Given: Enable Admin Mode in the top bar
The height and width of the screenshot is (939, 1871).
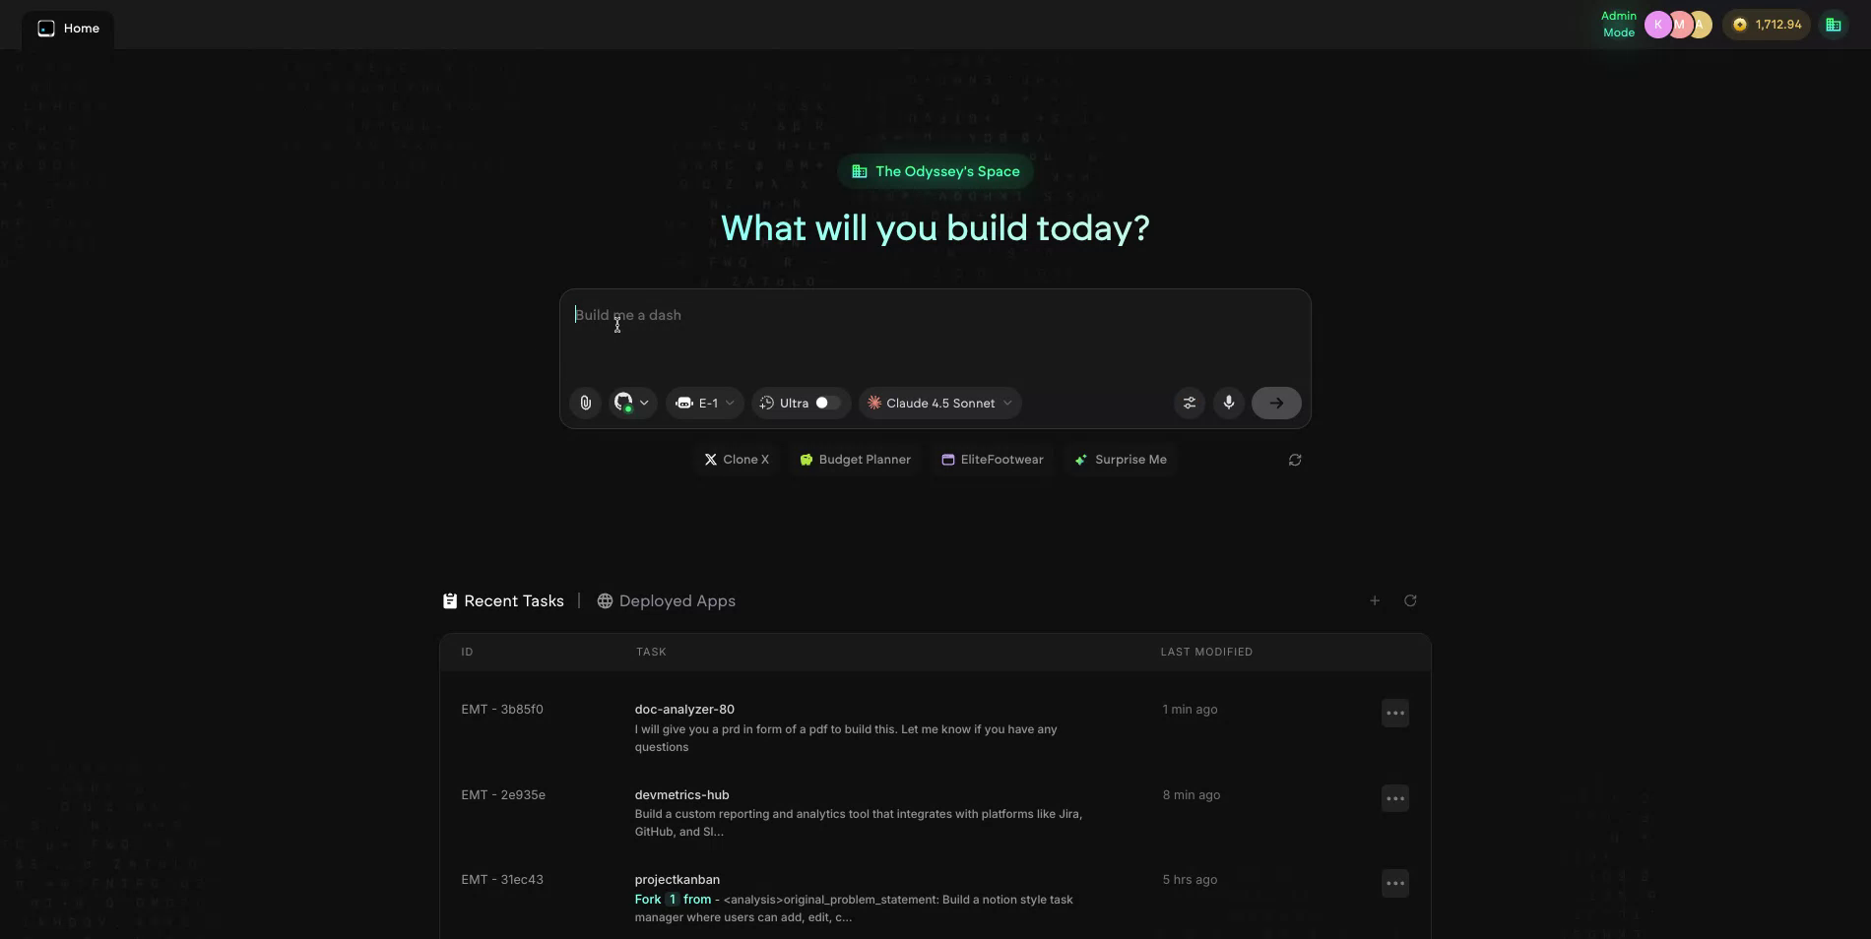Looking at the screenshot, I should click(x=1617, y=24).
